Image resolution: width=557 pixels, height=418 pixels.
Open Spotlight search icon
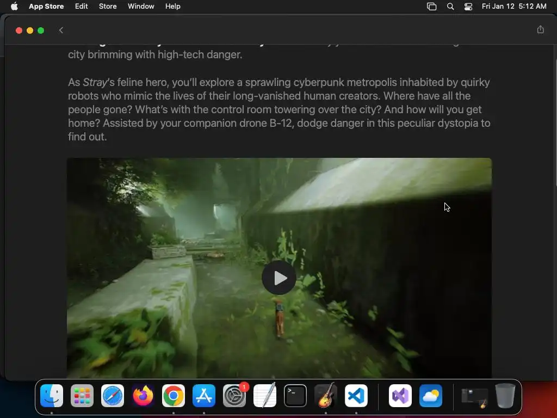click(x=450, y=7)
